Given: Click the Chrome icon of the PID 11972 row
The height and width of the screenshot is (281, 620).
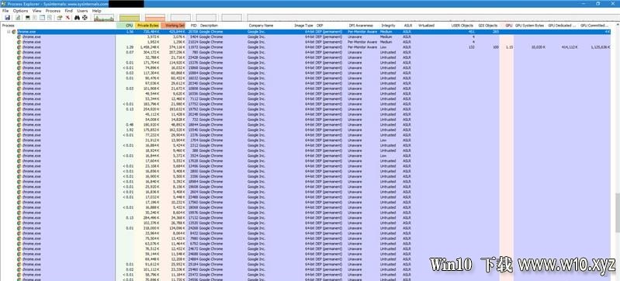Looking at the screenshot, I should (19, 47).
